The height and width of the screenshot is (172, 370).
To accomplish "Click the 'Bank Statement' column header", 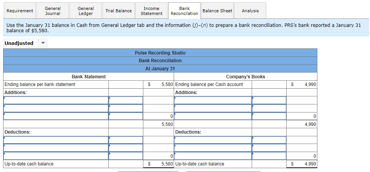I will pos(89,77).
